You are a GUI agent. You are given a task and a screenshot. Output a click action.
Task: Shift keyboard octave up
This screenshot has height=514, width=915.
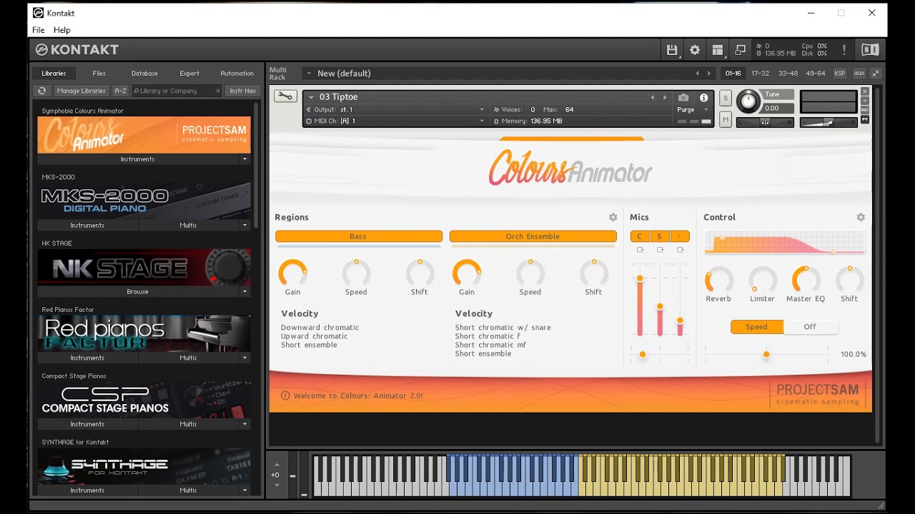[277, 465]
